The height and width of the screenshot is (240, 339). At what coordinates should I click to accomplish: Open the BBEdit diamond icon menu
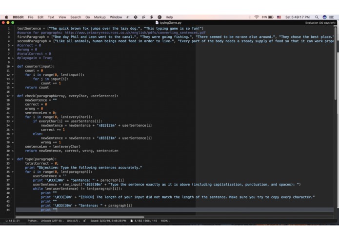136,17
